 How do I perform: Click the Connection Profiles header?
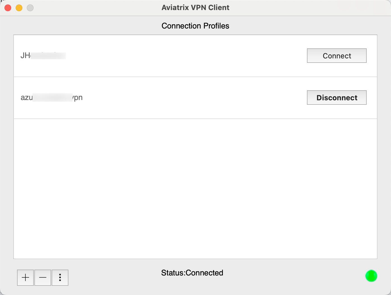(195, 26)
